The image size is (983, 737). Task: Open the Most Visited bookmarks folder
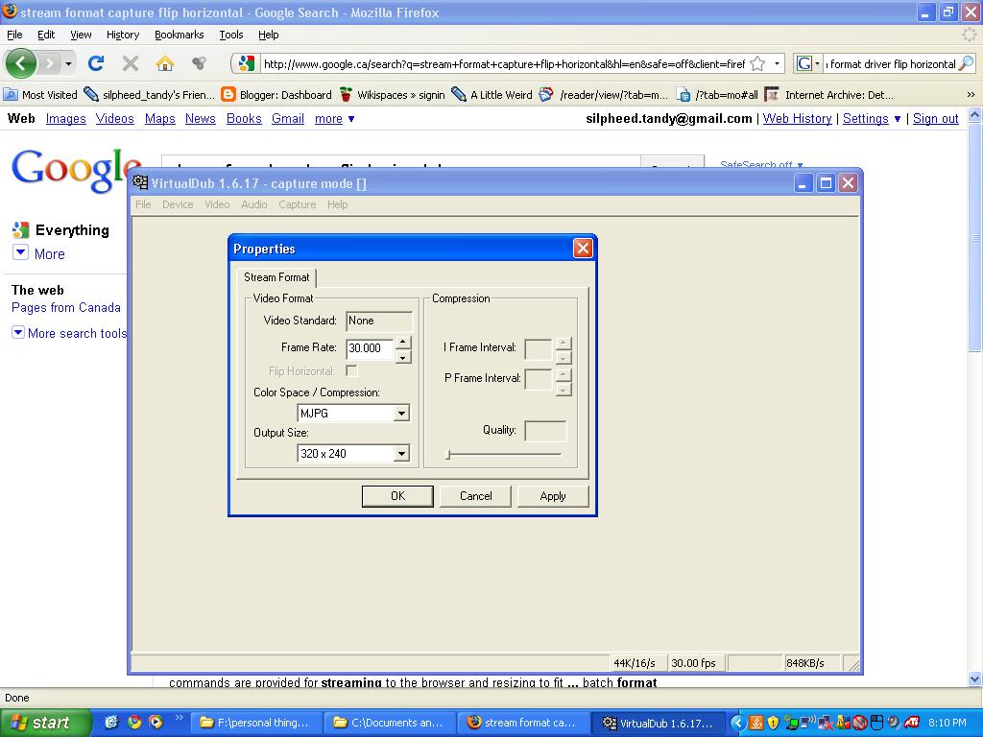[x=40, y=95]
